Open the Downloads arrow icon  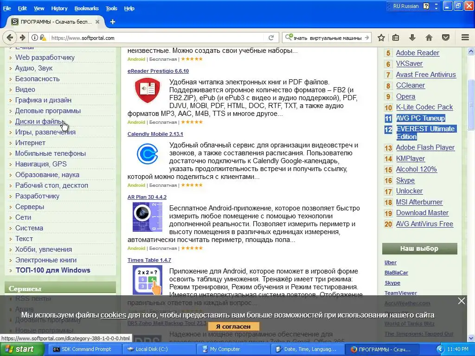coord(412,38)
